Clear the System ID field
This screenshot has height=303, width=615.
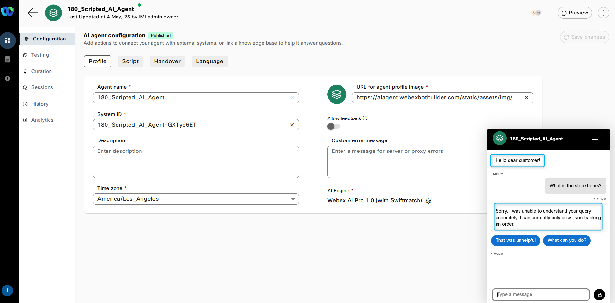coord(292,125)
